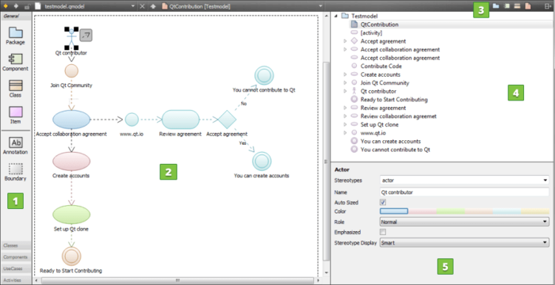Select the Component tool in the toolbox
Viewport: 555px width, 285px height.
click(16, 63)
